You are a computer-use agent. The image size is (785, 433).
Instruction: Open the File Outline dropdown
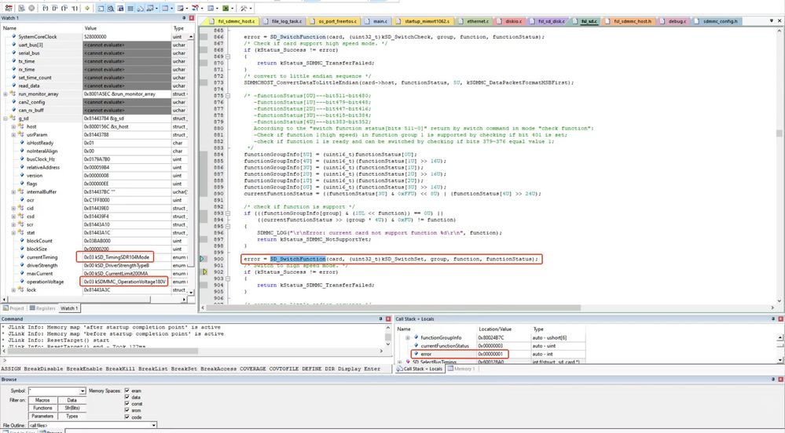(x=154, y=425)
